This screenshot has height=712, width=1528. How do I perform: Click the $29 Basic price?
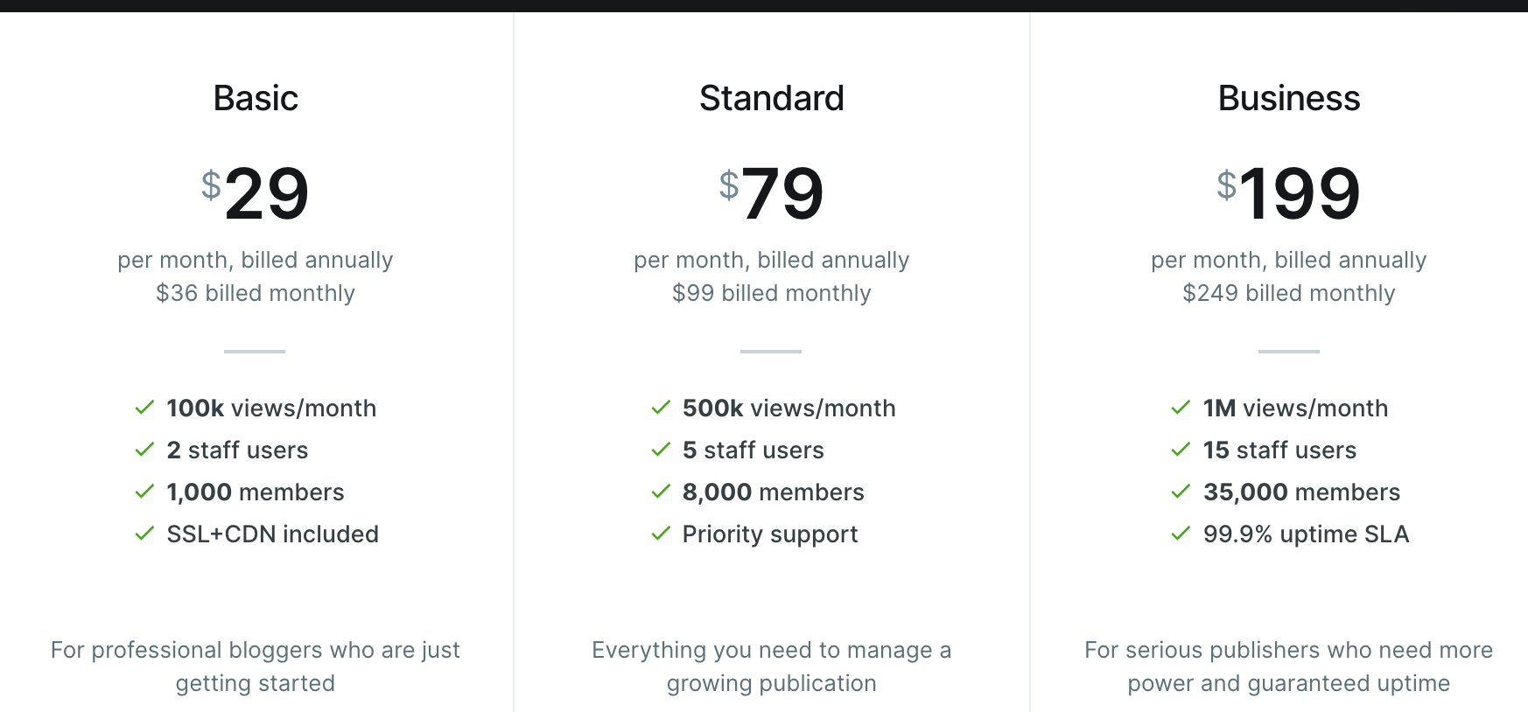pyautogui.click(x=256, y=193)
